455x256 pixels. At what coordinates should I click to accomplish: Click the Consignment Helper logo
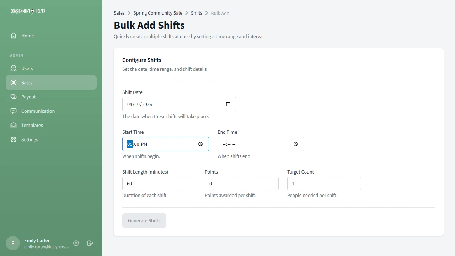(28, 11)
